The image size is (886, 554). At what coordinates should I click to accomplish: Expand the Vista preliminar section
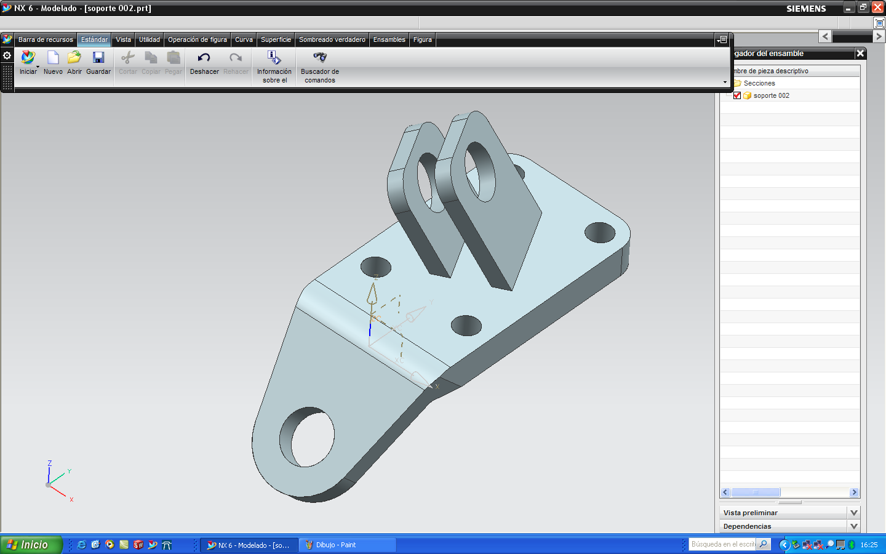(853, 513)
